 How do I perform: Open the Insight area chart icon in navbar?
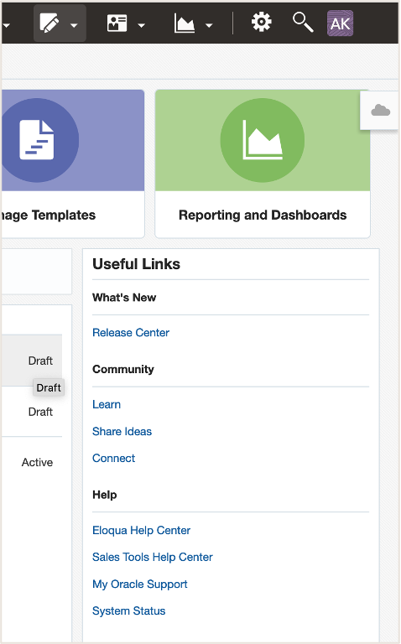185,23
